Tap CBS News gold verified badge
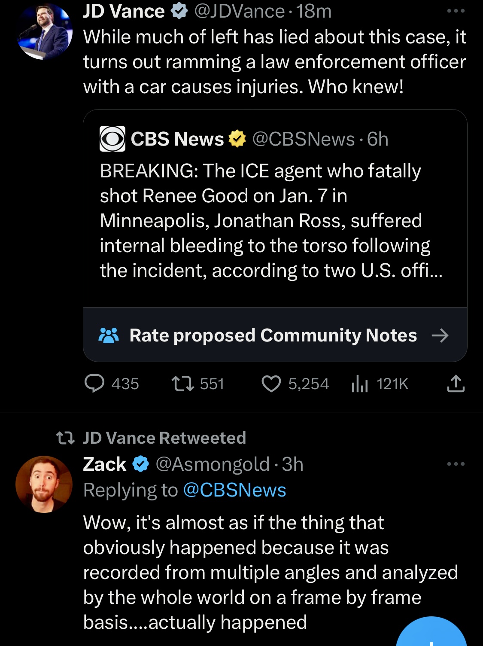The width and height of the screenshot is (483, 646). pyautogui.click(x=237, y=139)
